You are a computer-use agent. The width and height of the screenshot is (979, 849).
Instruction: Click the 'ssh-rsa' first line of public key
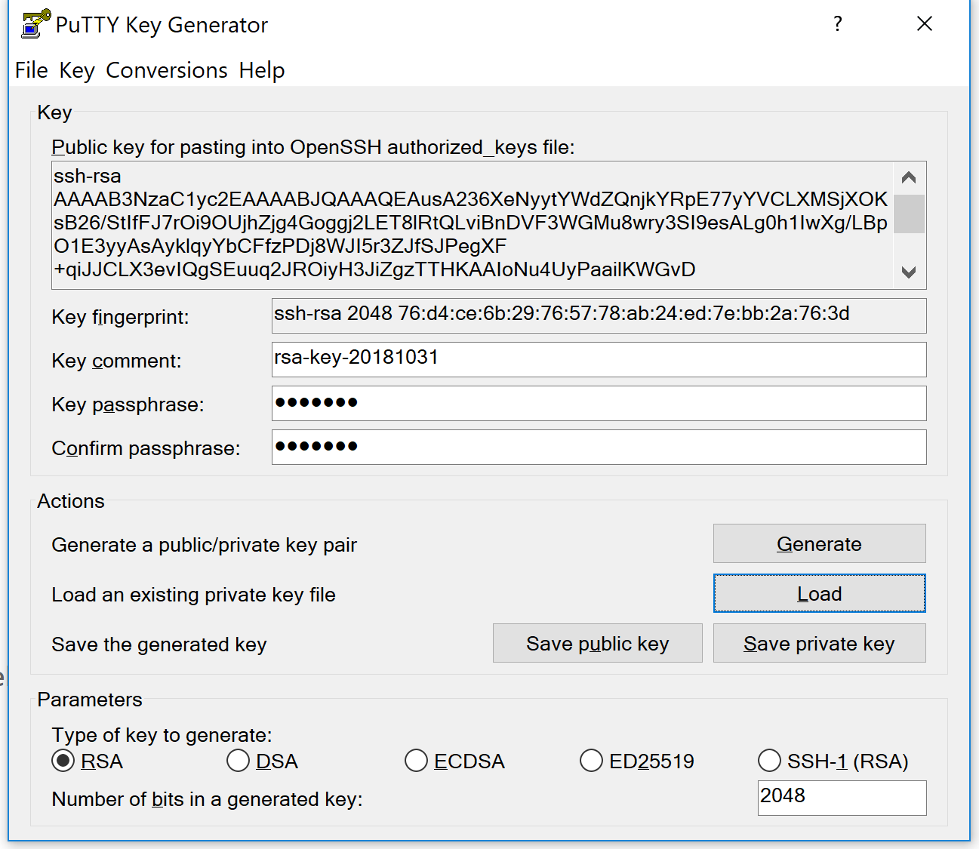click(88, 176)
